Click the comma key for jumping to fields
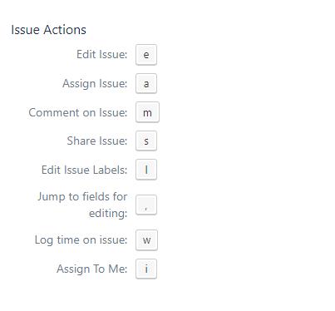 coord(146,205)
